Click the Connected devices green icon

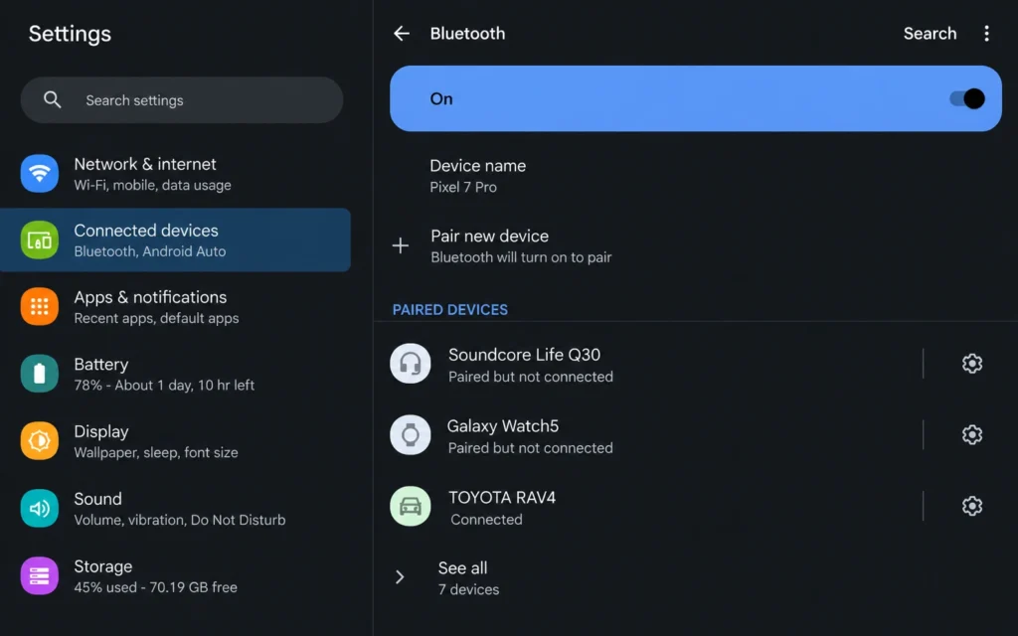click(40, 240)
